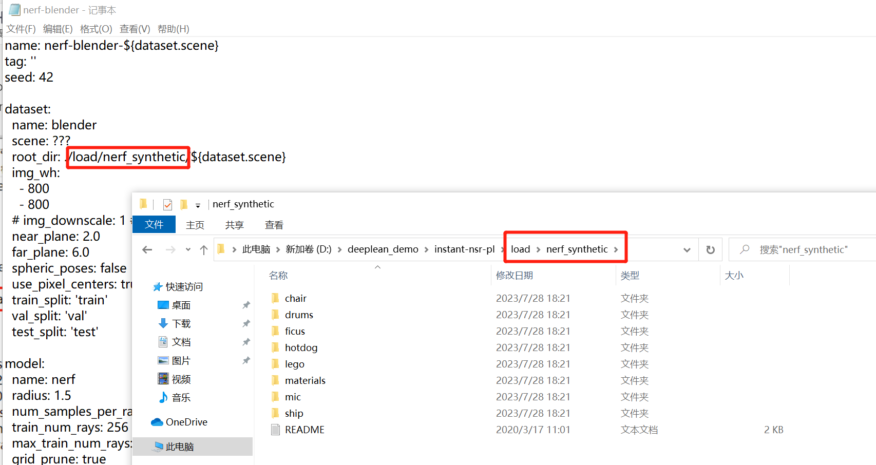Navigate up one folder level
Image resolution: width=876 pixels, height=465 pixels.
pyautogui.click(x=203, y=249)
